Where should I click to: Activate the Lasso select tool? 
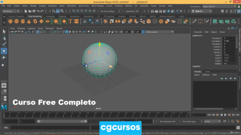pos(4,38)
